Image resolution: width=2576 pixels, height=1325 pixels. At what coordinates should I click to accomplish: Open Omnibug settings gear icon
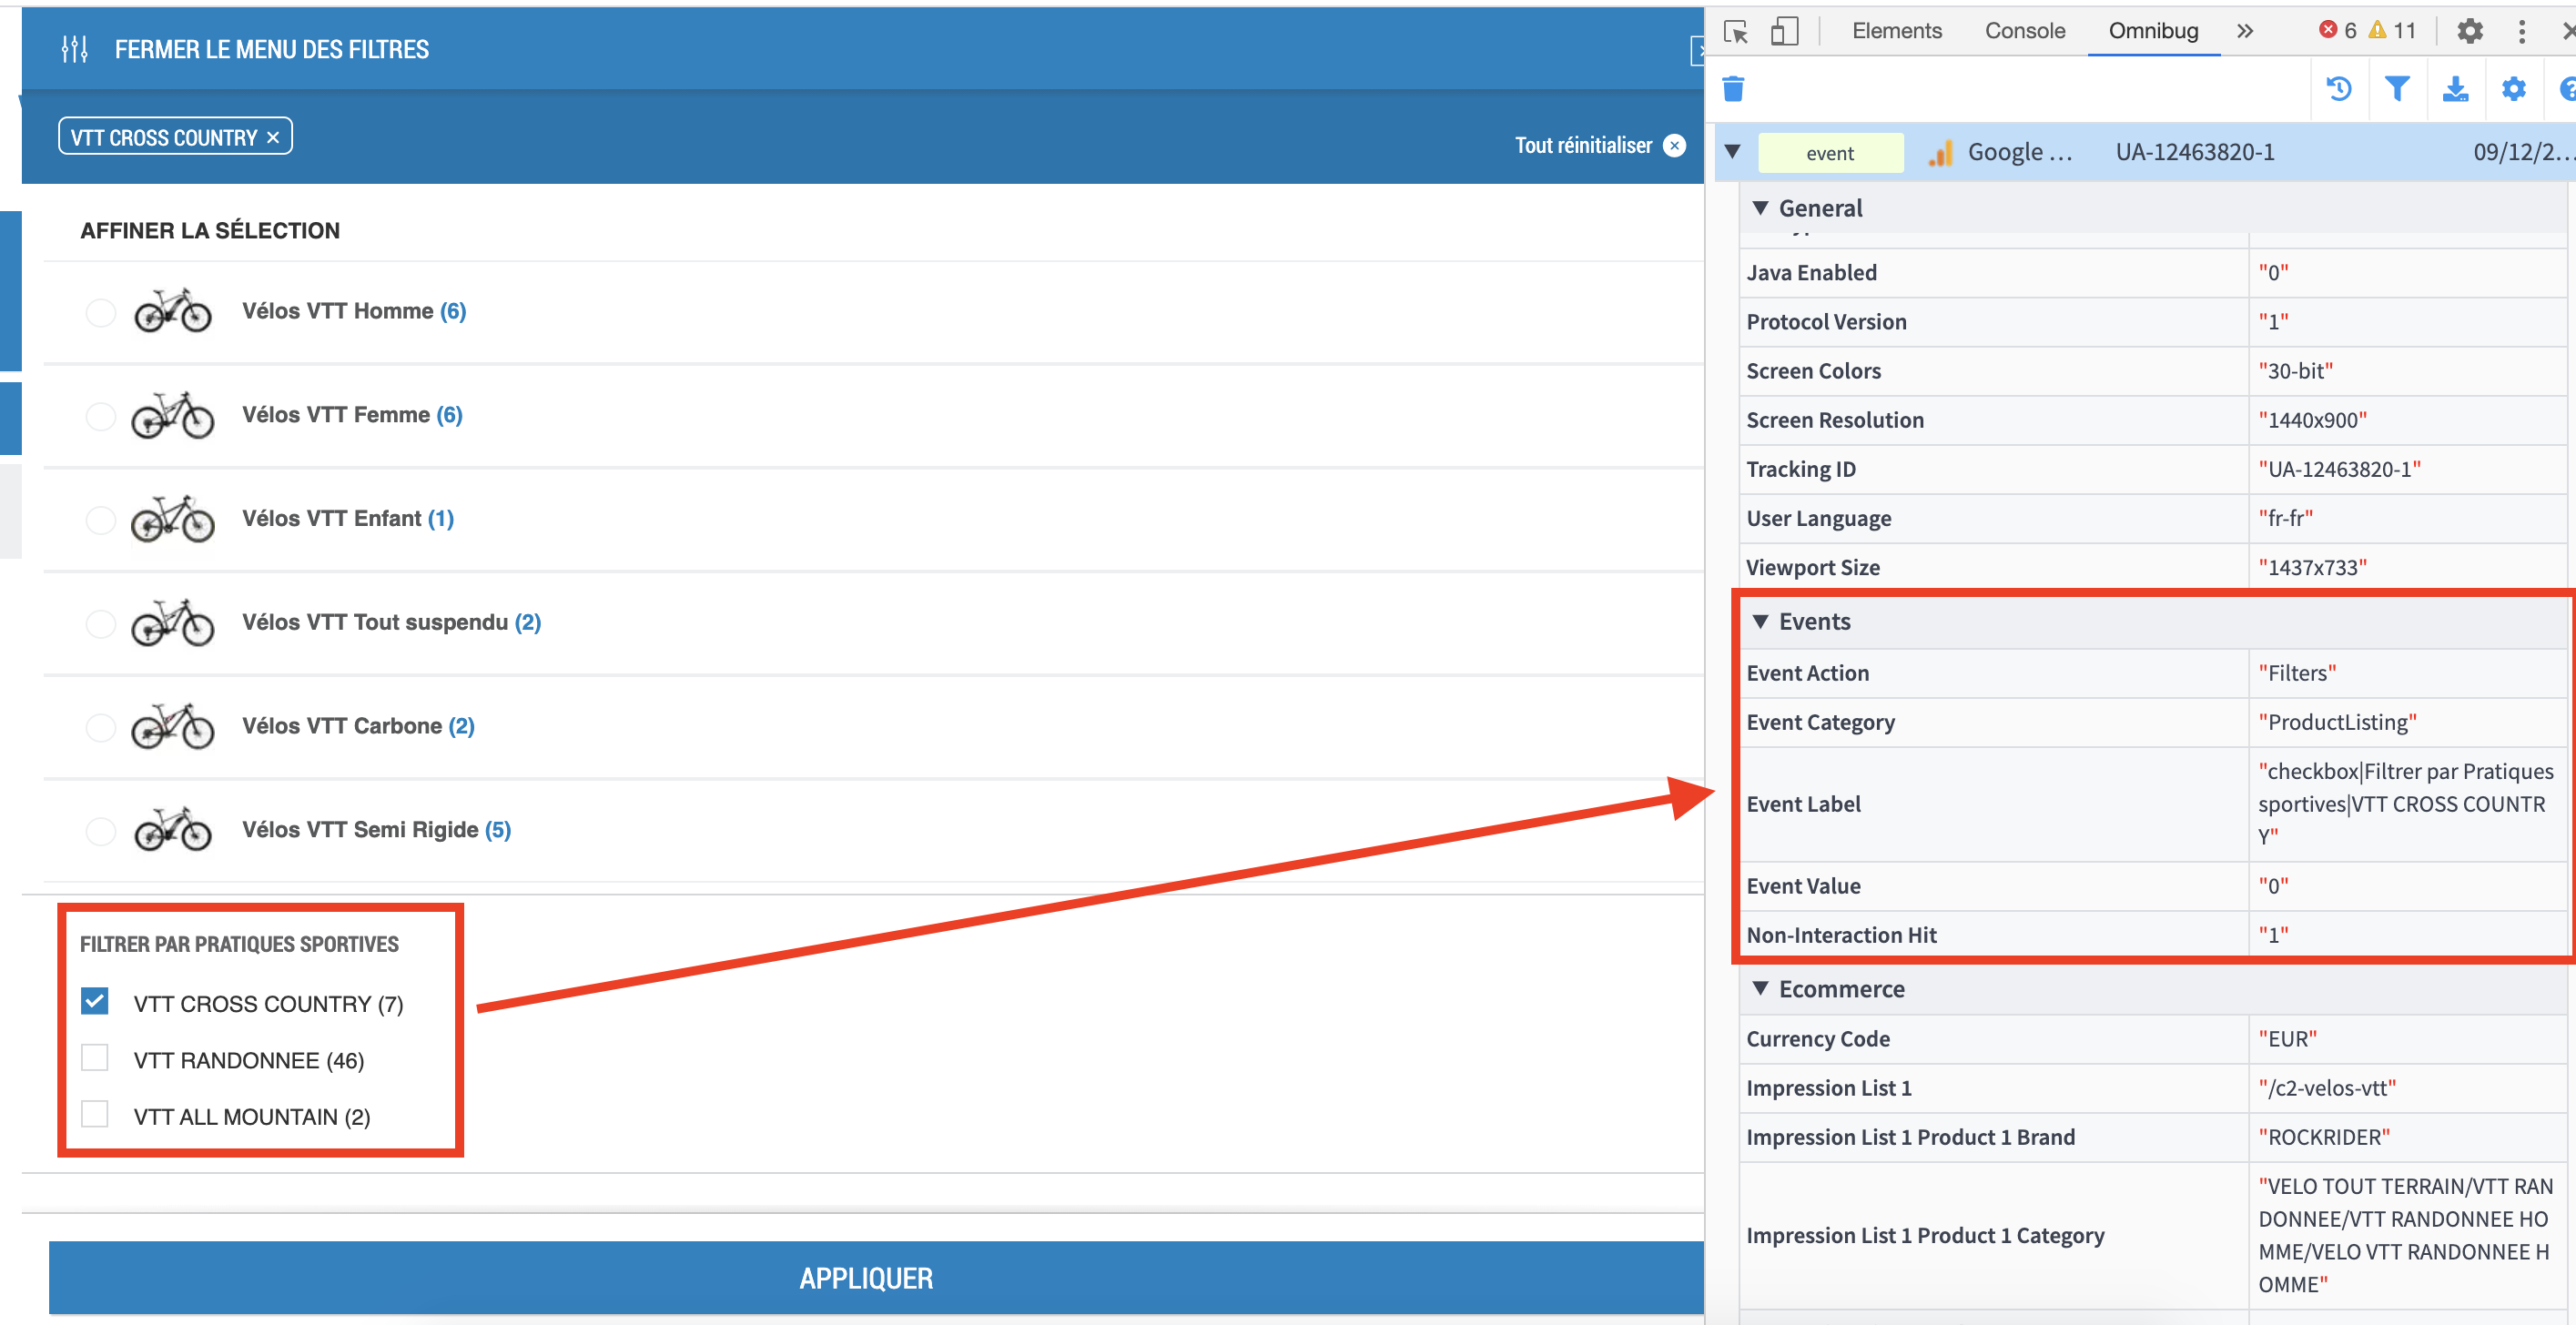(x=2513, y=89)
